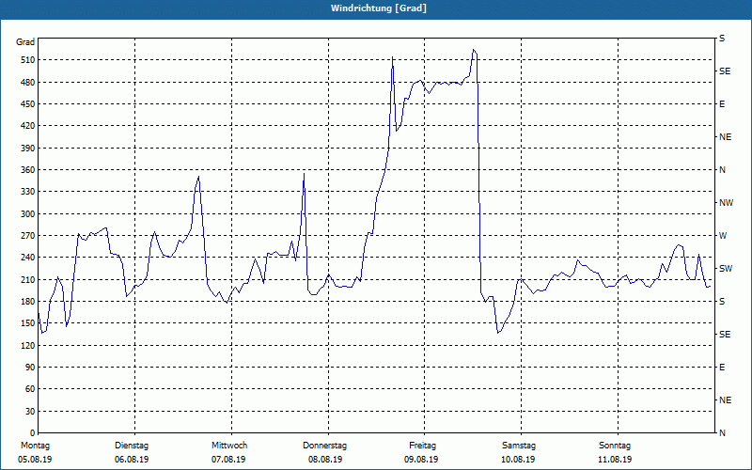Click the 'N' compass label at the 360 gridline
752x470 pixels.
pyautogui.click(x=722, y=170)
